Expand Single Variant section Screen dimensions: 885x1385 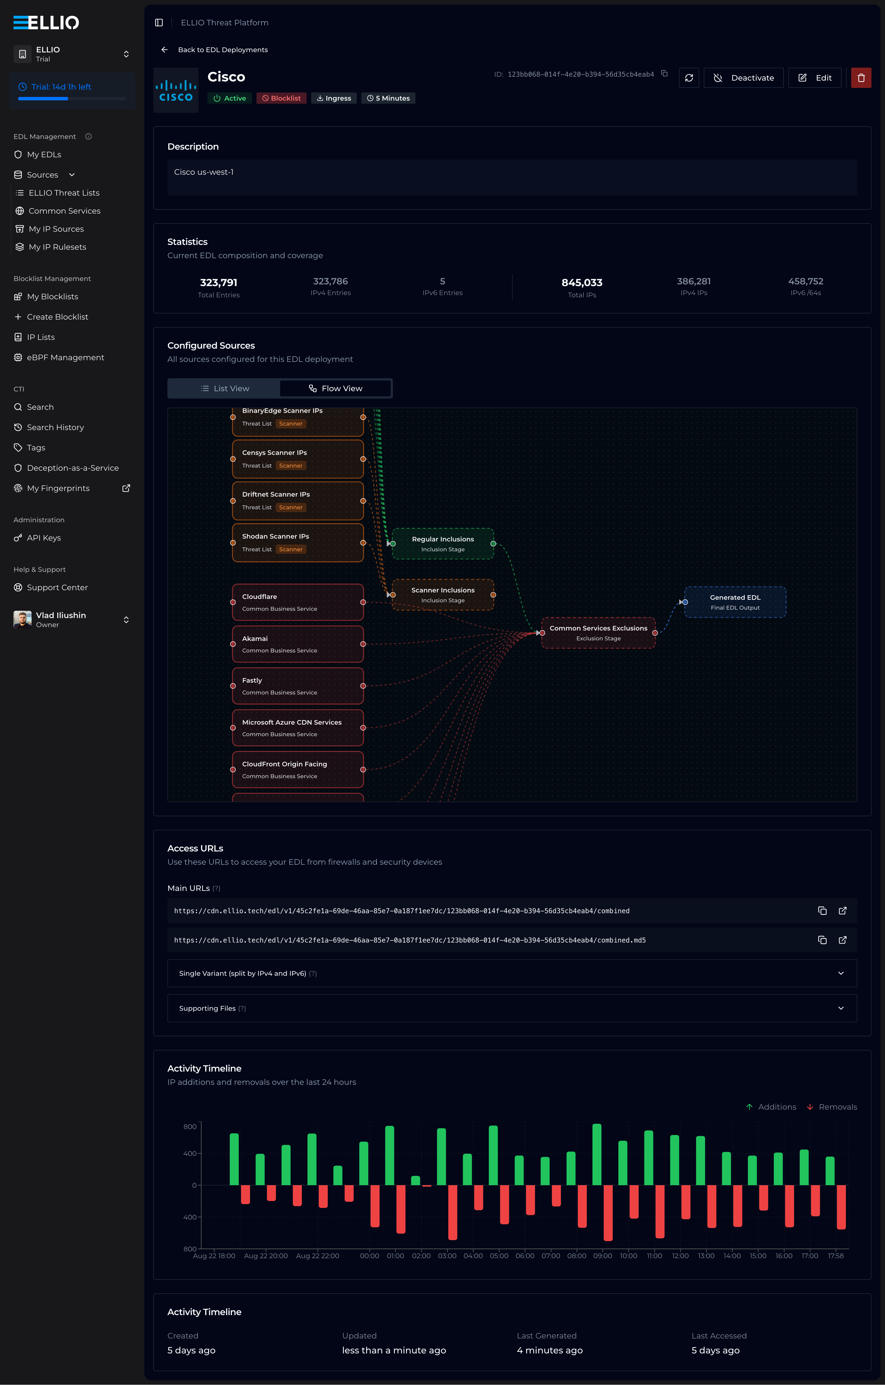pos(512,973)
